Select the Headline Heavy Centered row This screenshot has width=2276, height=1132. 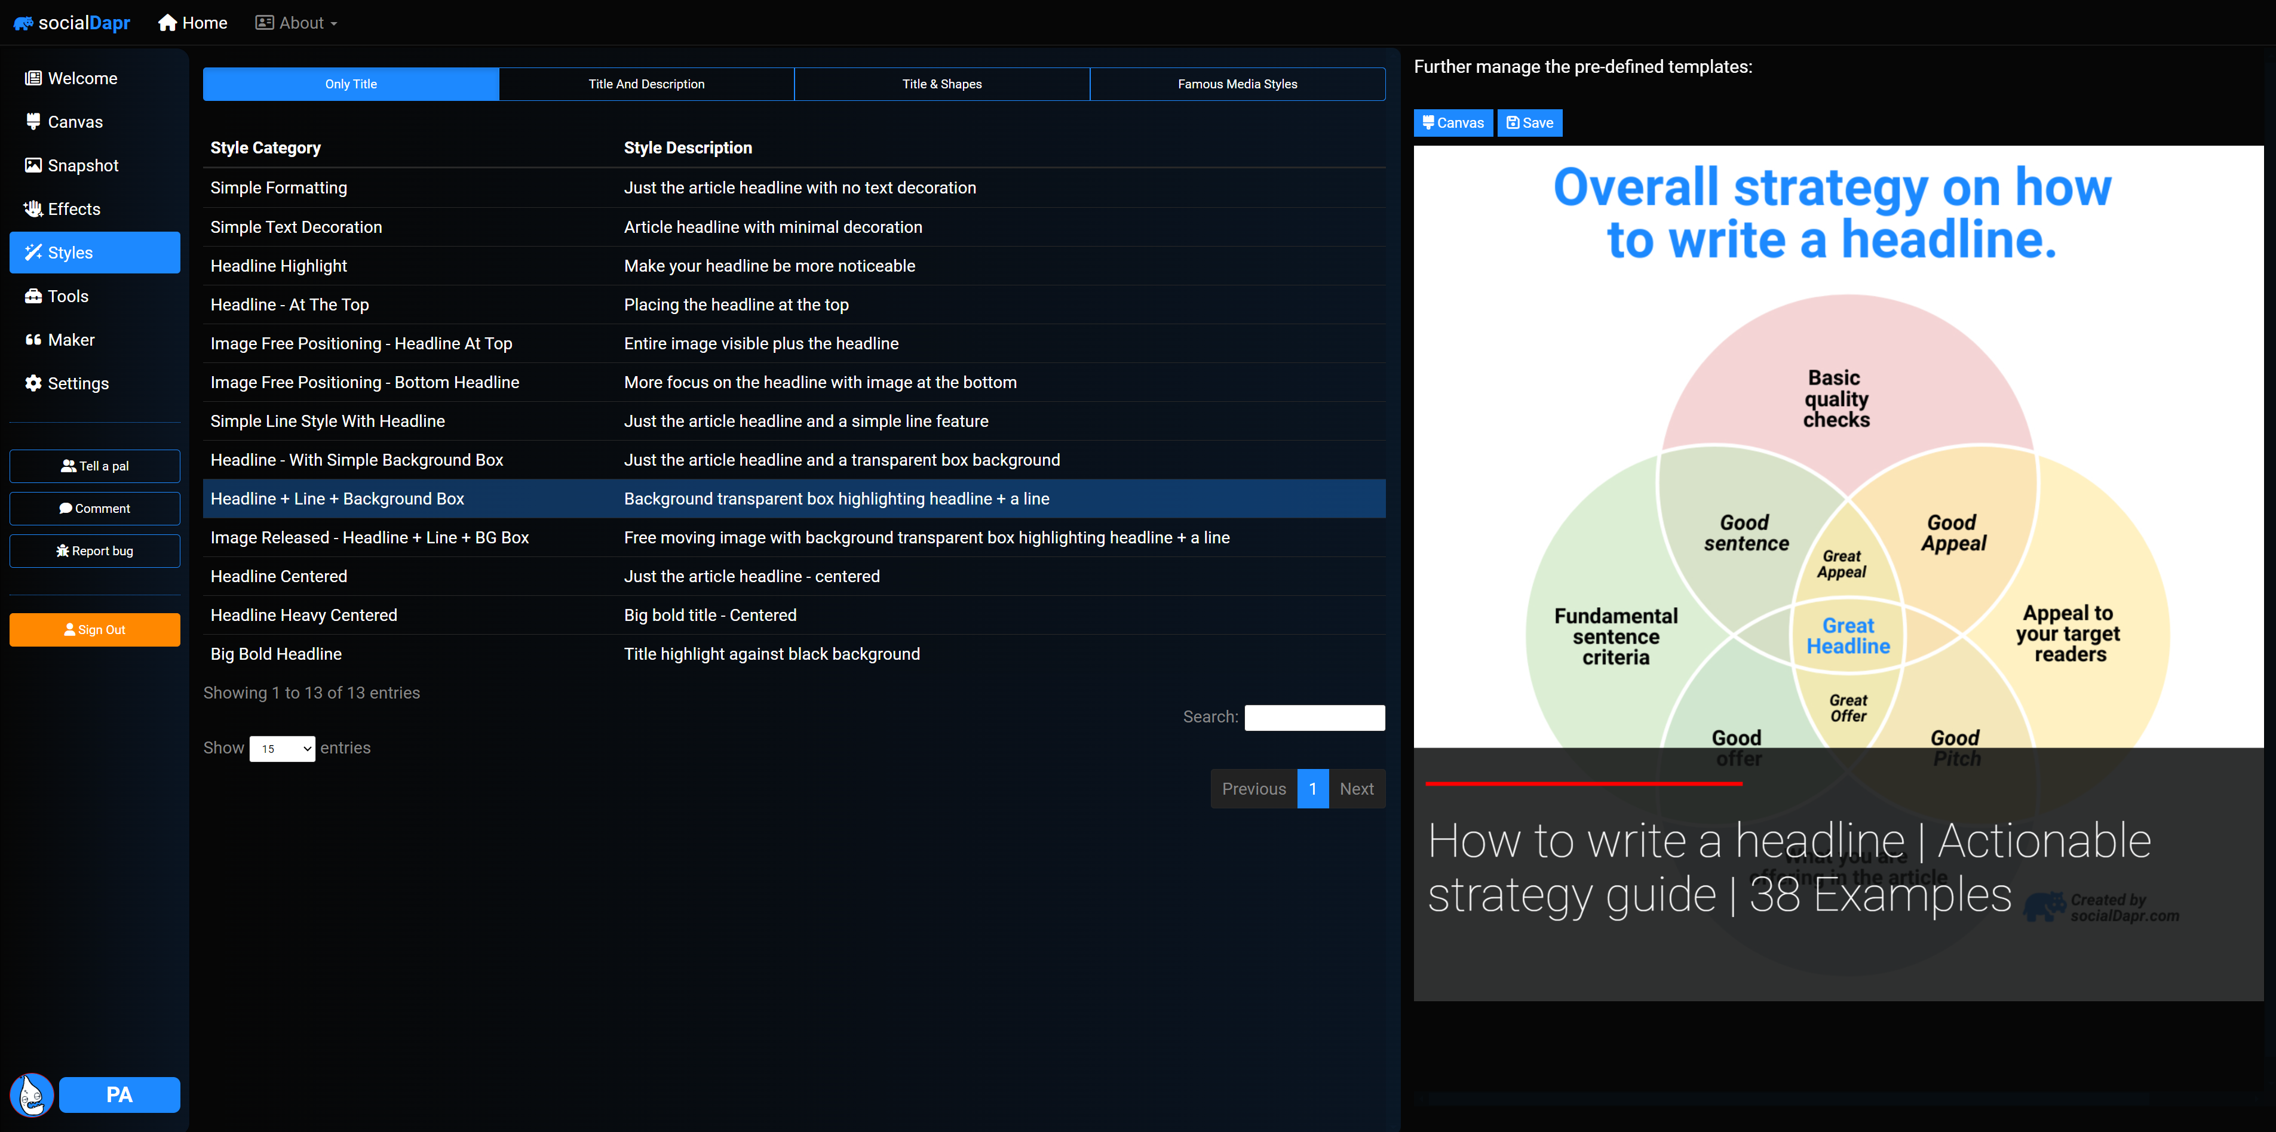click(793, 616)
